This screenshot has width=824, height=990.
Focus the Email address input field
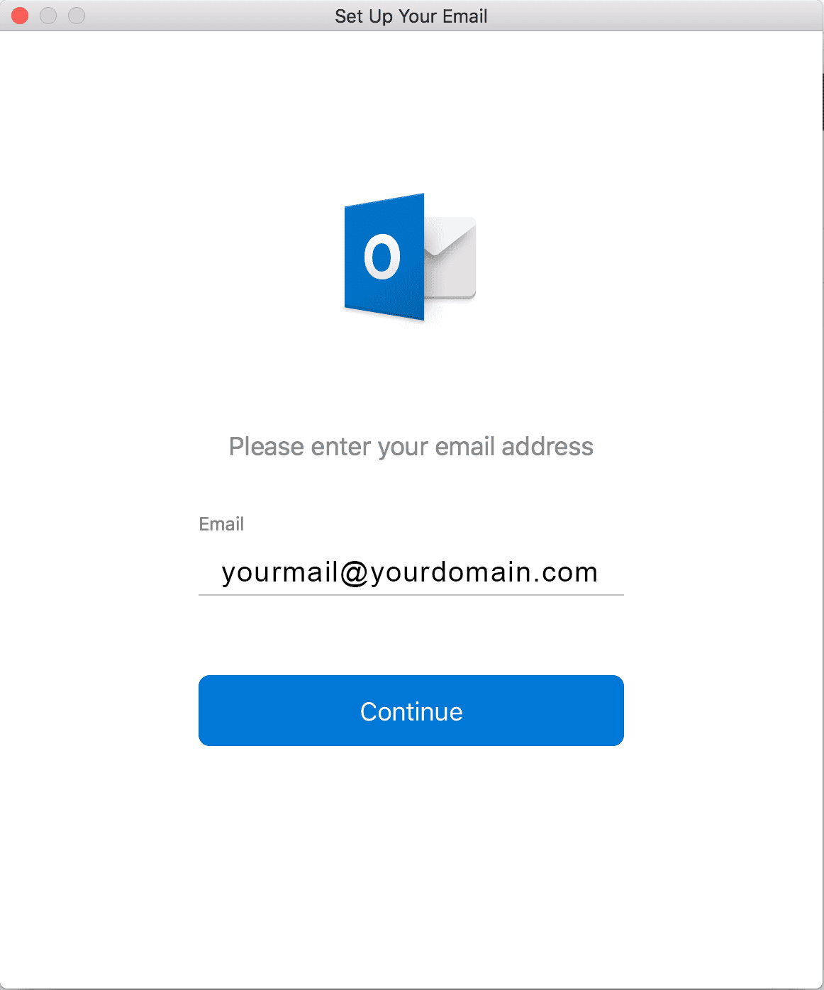coord(411,572)
